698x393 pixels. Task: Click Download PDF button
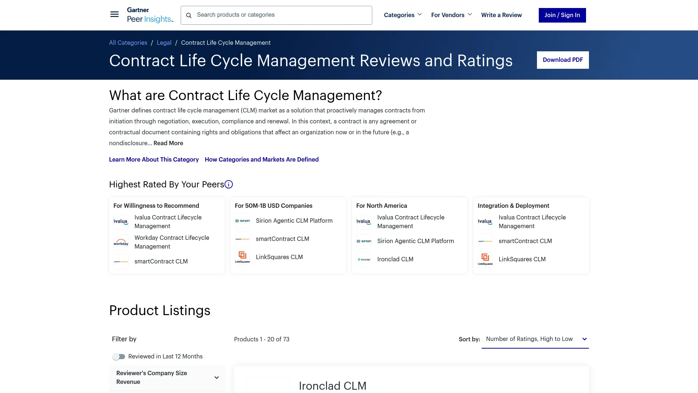[563, 60]
